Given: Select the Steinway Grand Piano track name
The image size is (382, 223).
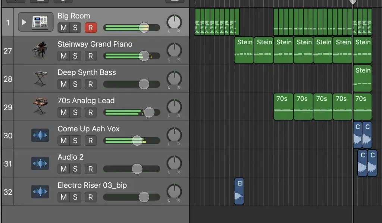Looking at the screenshot, I should tap(95, 44).
